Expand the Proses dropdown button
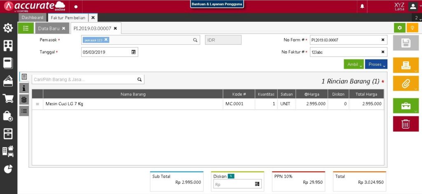Viewport: 422px width, 194px height. click(376, 65)
